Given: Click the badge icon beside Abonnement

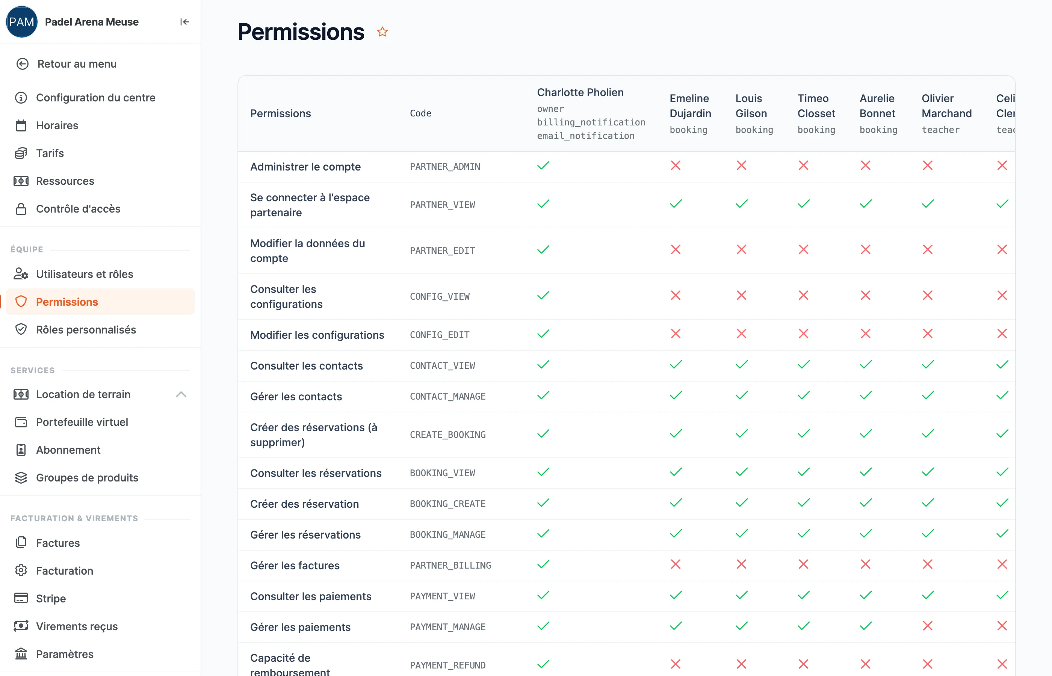Looking at the screenshot, I should 21,450.
